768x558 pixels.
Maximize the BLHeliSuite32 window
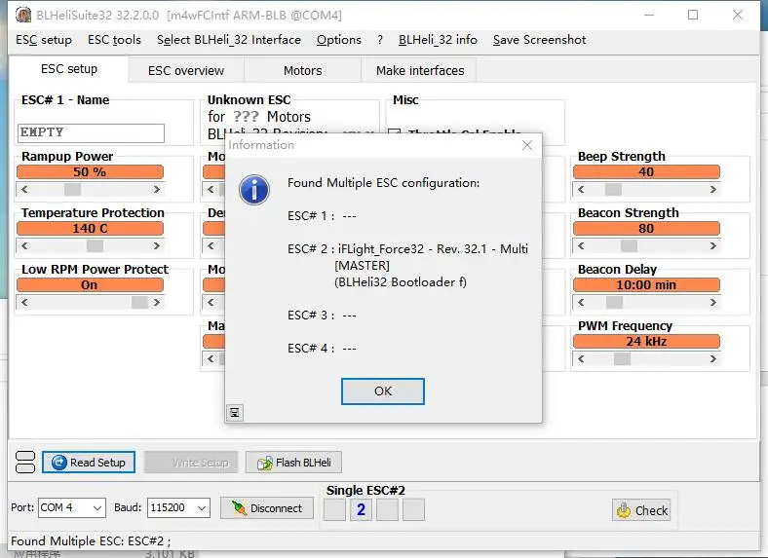693,15
